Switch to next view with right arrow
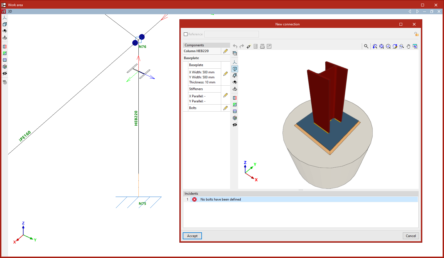444x258 pixels. tap(417, 11)
